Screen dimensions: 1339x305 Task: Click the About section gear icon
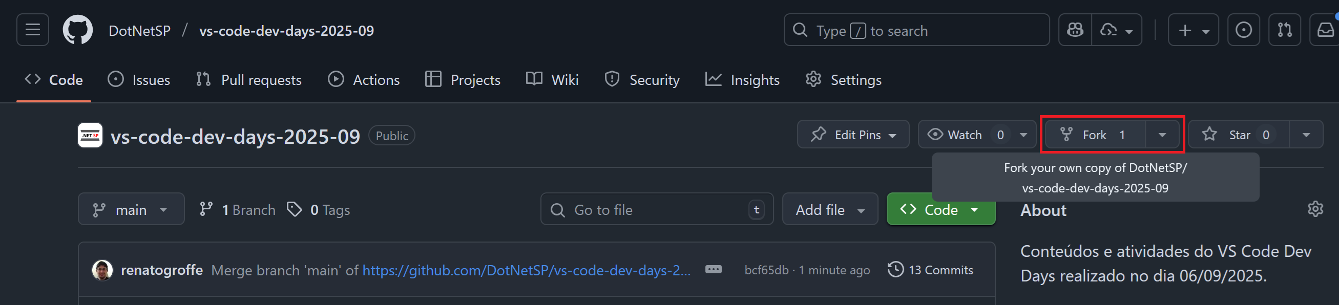coord(1315,209)
